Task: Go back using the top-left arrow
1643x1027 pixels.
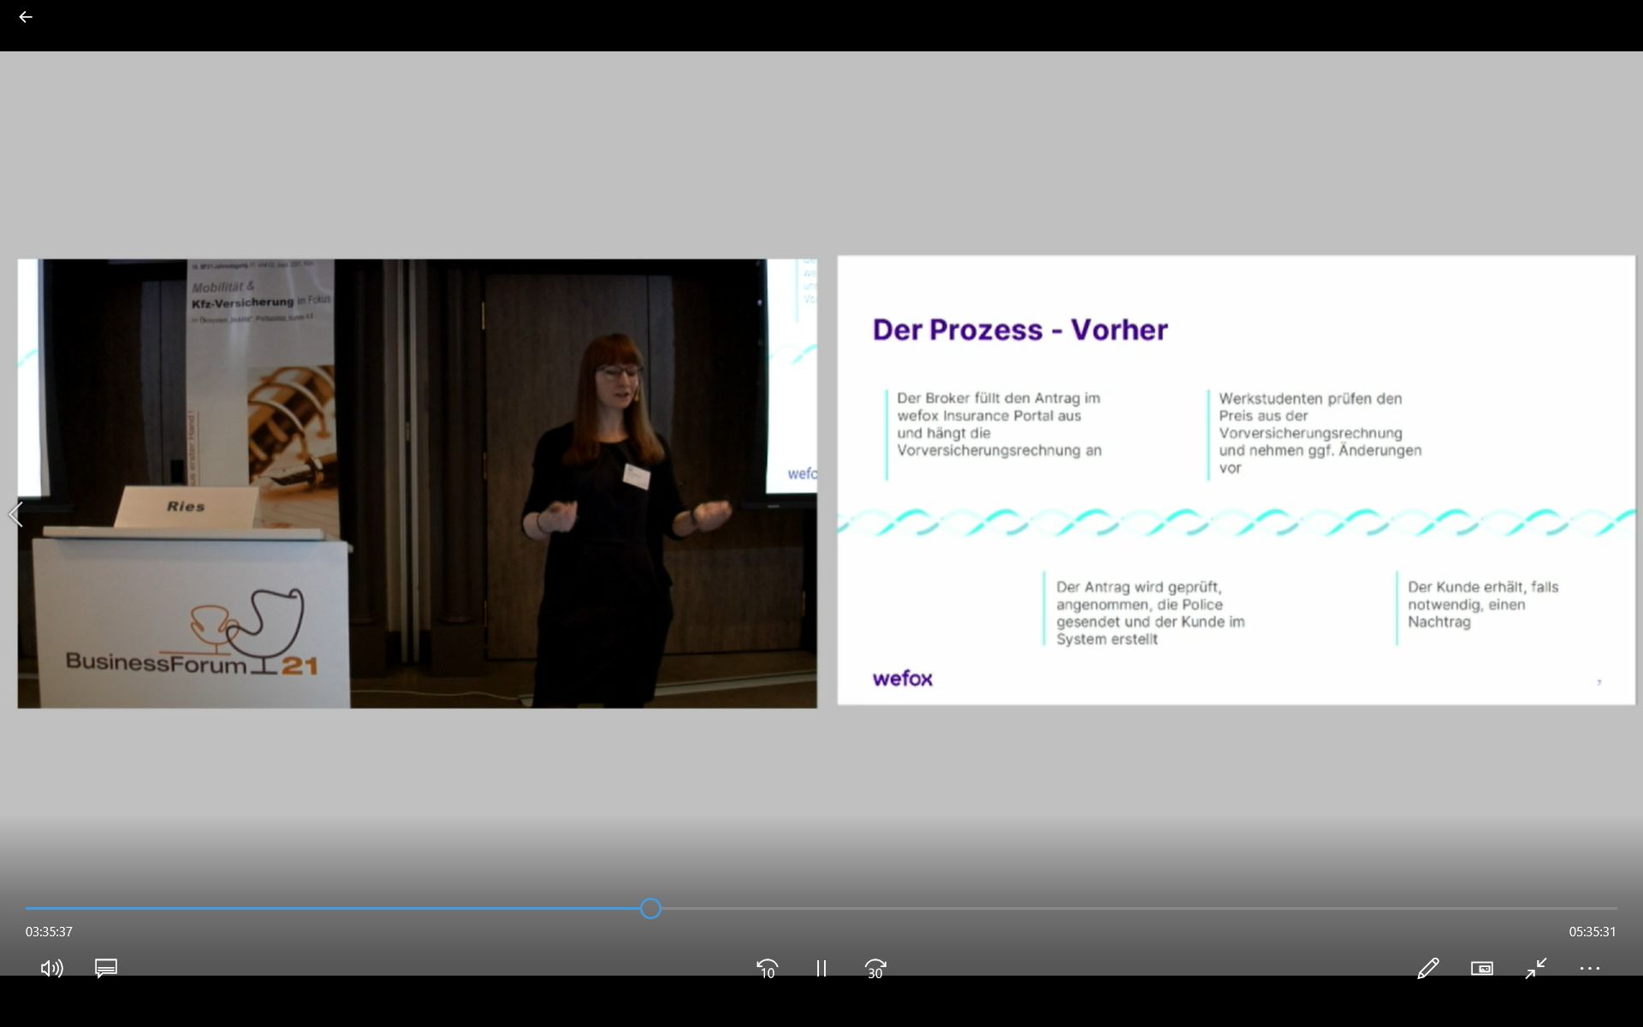Action: pos(26,17)
